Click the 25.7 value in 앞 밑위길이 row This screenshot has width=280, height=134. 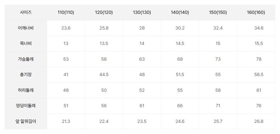click(218, 121)
